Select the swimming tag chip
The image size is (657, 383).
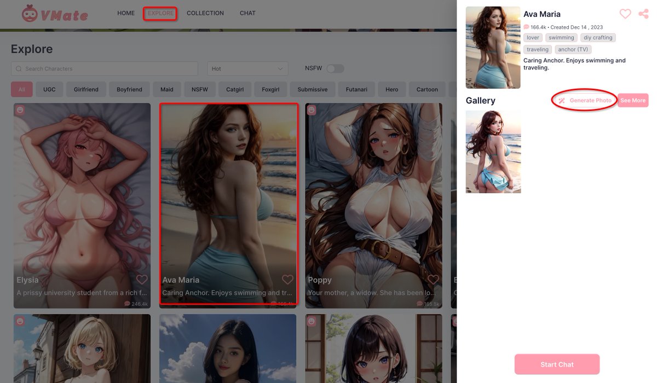coord(561,37)
